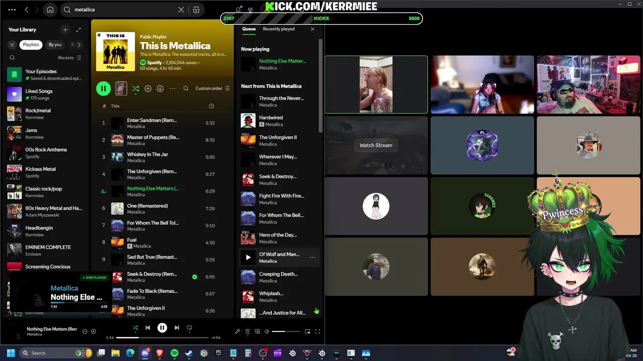The width and height of the screenshot is (643, 361).
Task: Open more options for Of Wolf and Man
Action: point(312,258)
